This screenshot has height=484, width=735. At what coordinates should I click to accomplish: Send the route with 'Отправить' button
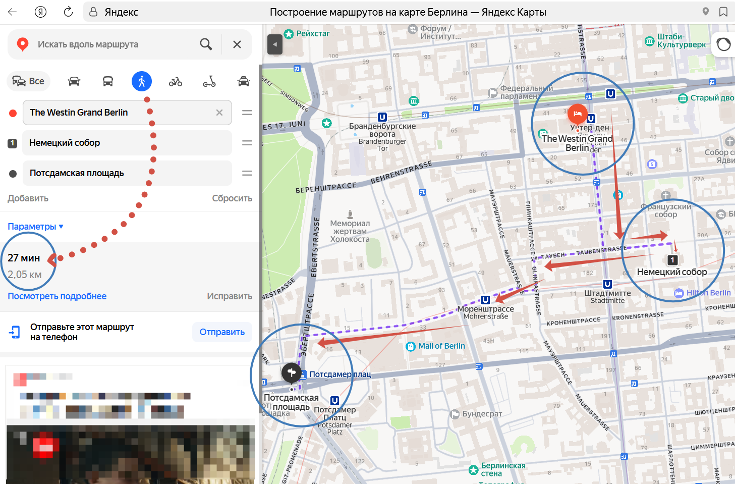pos(222,332)
